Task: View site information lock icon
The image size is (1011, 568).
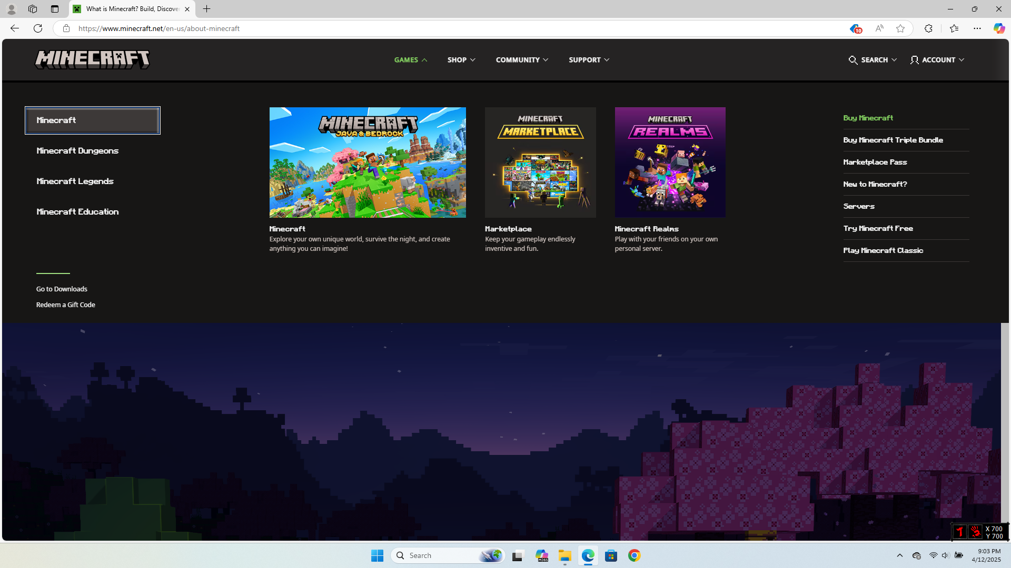Action: [x=66, y=28]
